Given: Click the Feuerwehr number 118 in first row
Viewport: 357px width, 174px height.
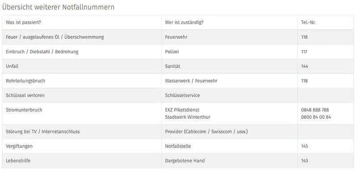Looking at the screenshot, I should (x=304, y=37).
